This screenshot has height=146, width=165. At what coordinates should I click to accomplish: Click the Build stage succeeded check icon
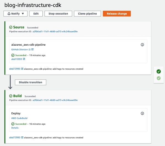pyautogui.click(x=11, y=96)
